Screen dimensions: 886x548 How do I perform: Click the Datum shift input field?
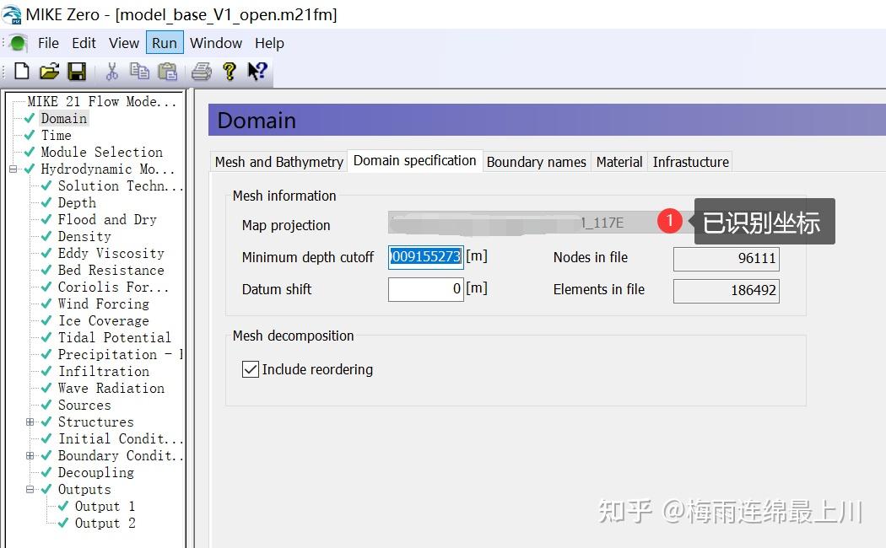pyautogui.click(x=426, y=289)
